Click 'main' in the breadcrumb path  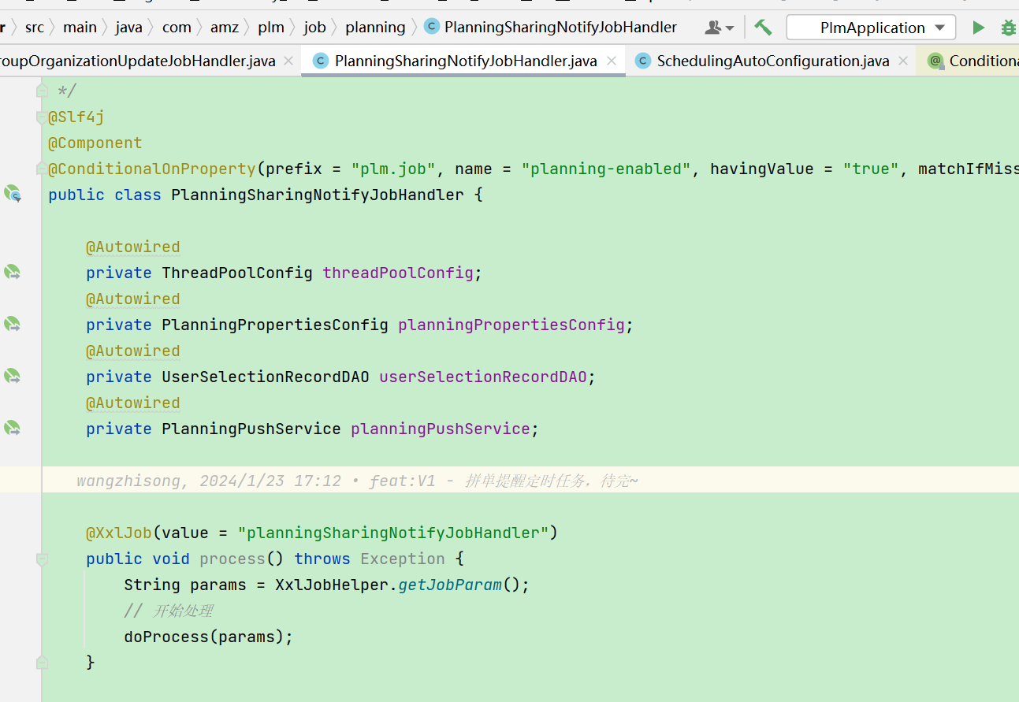coord(80,27)
